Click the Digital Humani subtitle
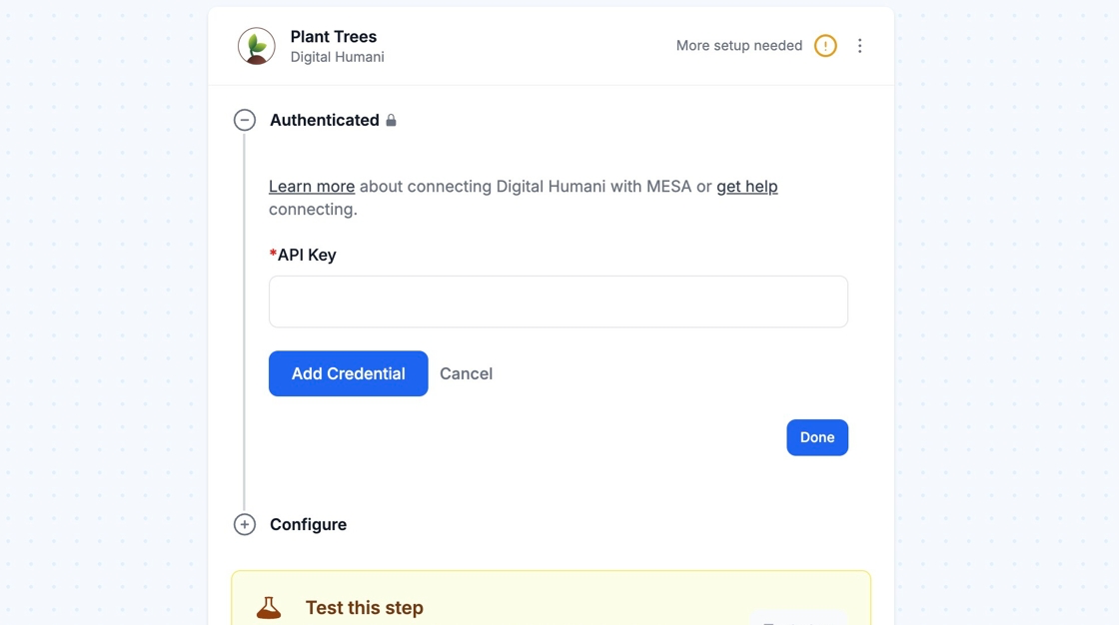This screenshot has width=1119, height=625. point(337,57)
